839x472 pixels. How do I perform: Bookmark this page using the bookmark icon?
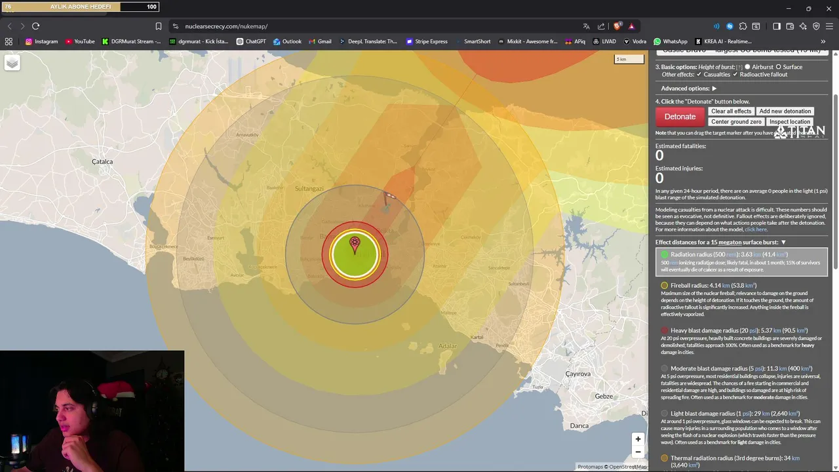click(158, 26)
